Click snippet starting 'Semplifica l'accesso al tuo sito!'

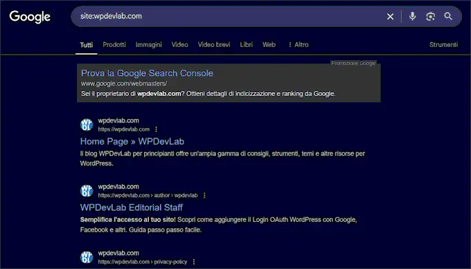[218, 225]
